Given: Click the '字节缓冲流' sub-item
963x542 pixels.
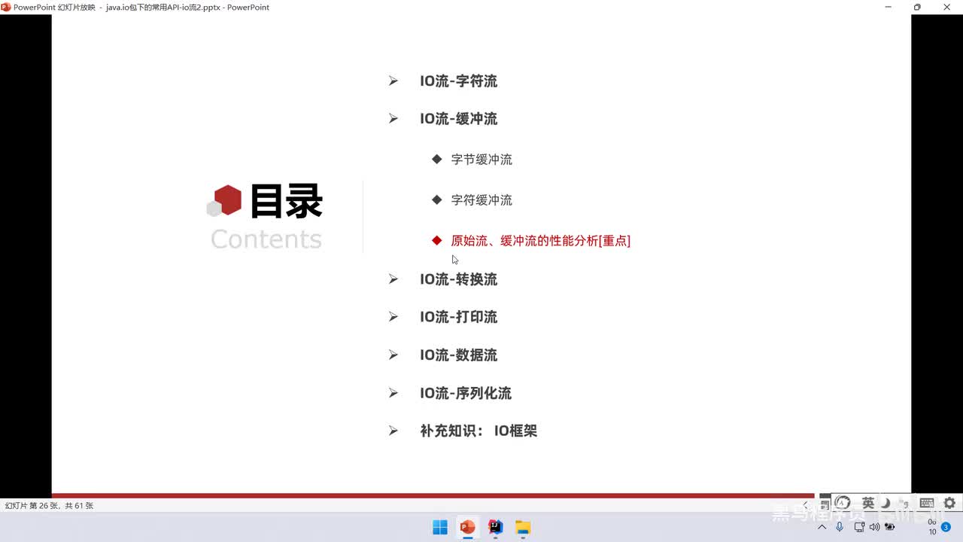Looking at the screenshot, I should [481, 160].
